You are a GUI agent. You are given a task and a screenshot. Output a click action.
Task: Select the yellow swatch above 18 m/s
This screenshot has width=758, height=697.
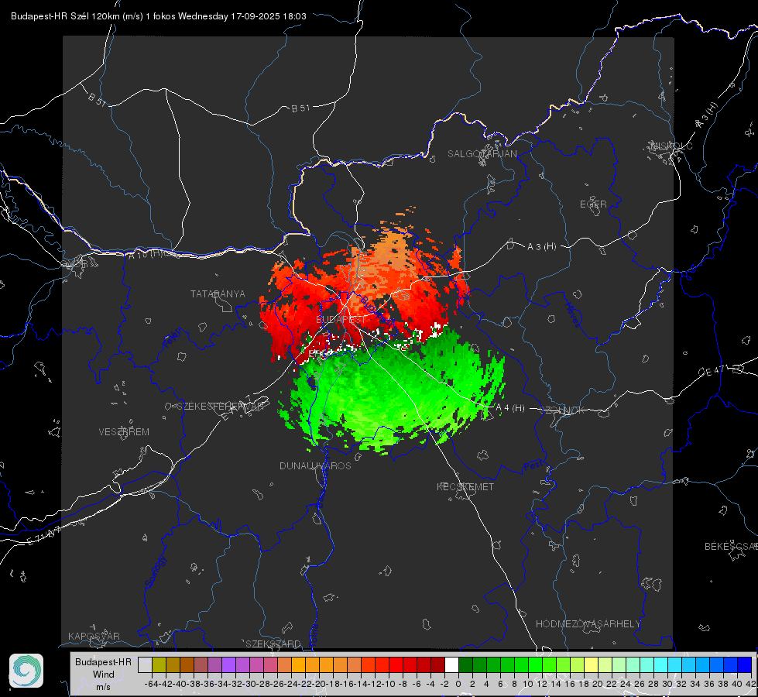(592, 665)
